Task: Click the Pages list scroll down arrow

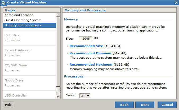Action: coord(58,97)
